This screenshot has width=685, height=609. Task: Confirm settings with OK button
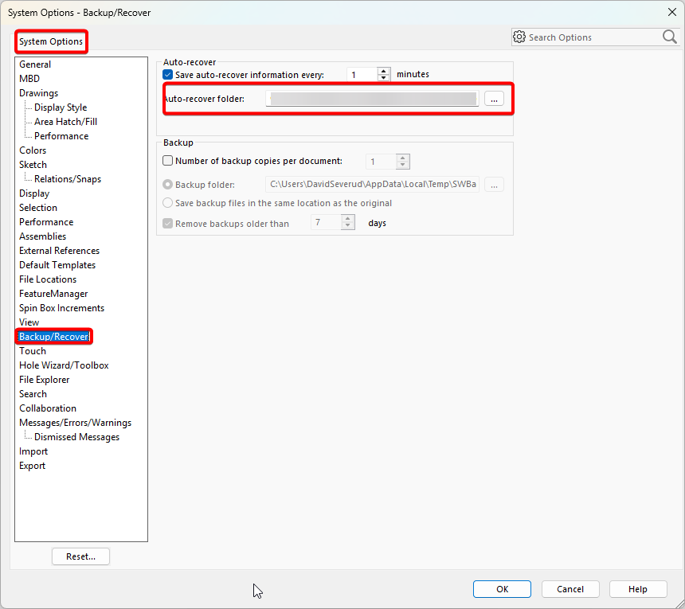click(x=502, y=589)
